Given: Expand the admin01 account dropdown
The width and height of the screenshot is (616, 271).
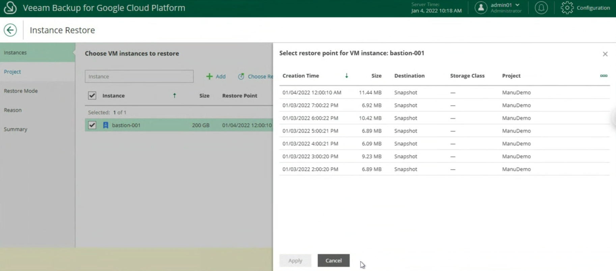Looking at the screenshot, I should (517, 5).
